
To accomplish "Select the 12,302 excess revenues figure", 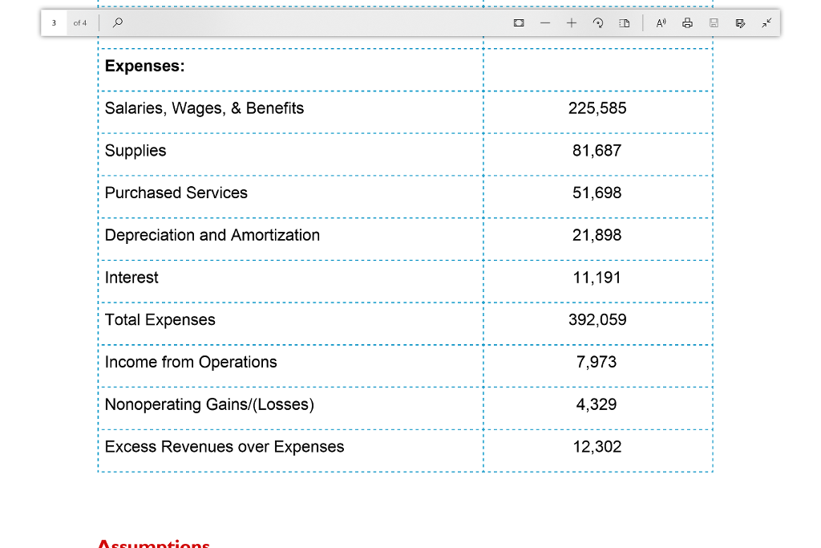I will pyautogui.click(x=597, y=447).
